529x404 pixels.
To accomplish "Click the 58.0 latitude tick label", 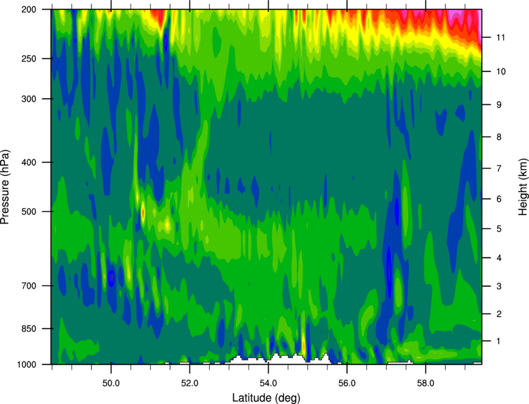I will (426, 383).
